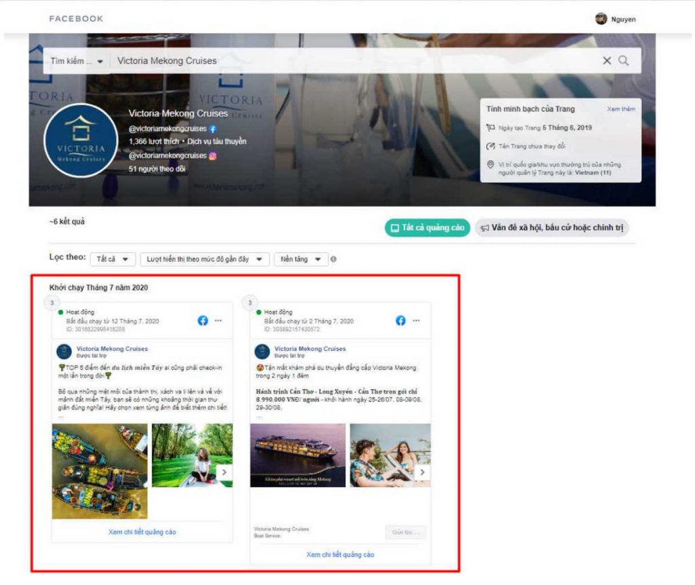Click the 51 người theo dõi text
695x585 pixels.
157,169
